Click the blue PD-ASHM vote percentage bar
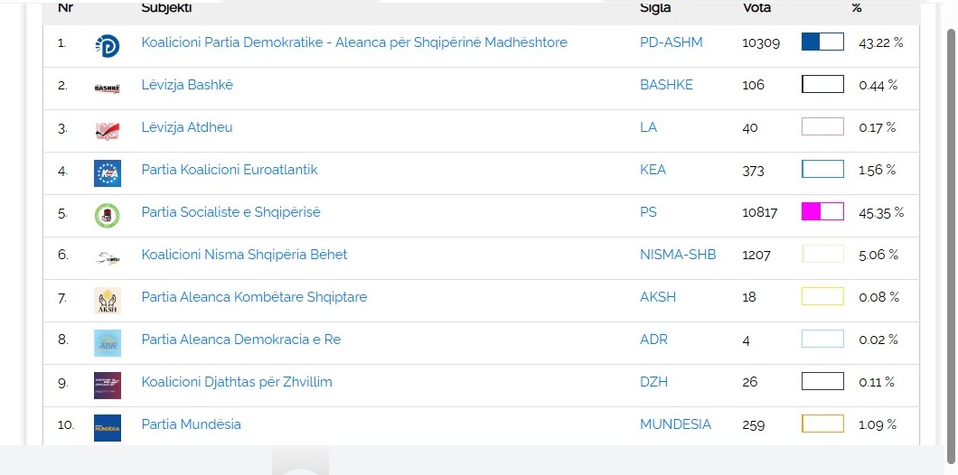Viewport: 958px width, 475px height. pyautogui.click(x=822, y=42)
